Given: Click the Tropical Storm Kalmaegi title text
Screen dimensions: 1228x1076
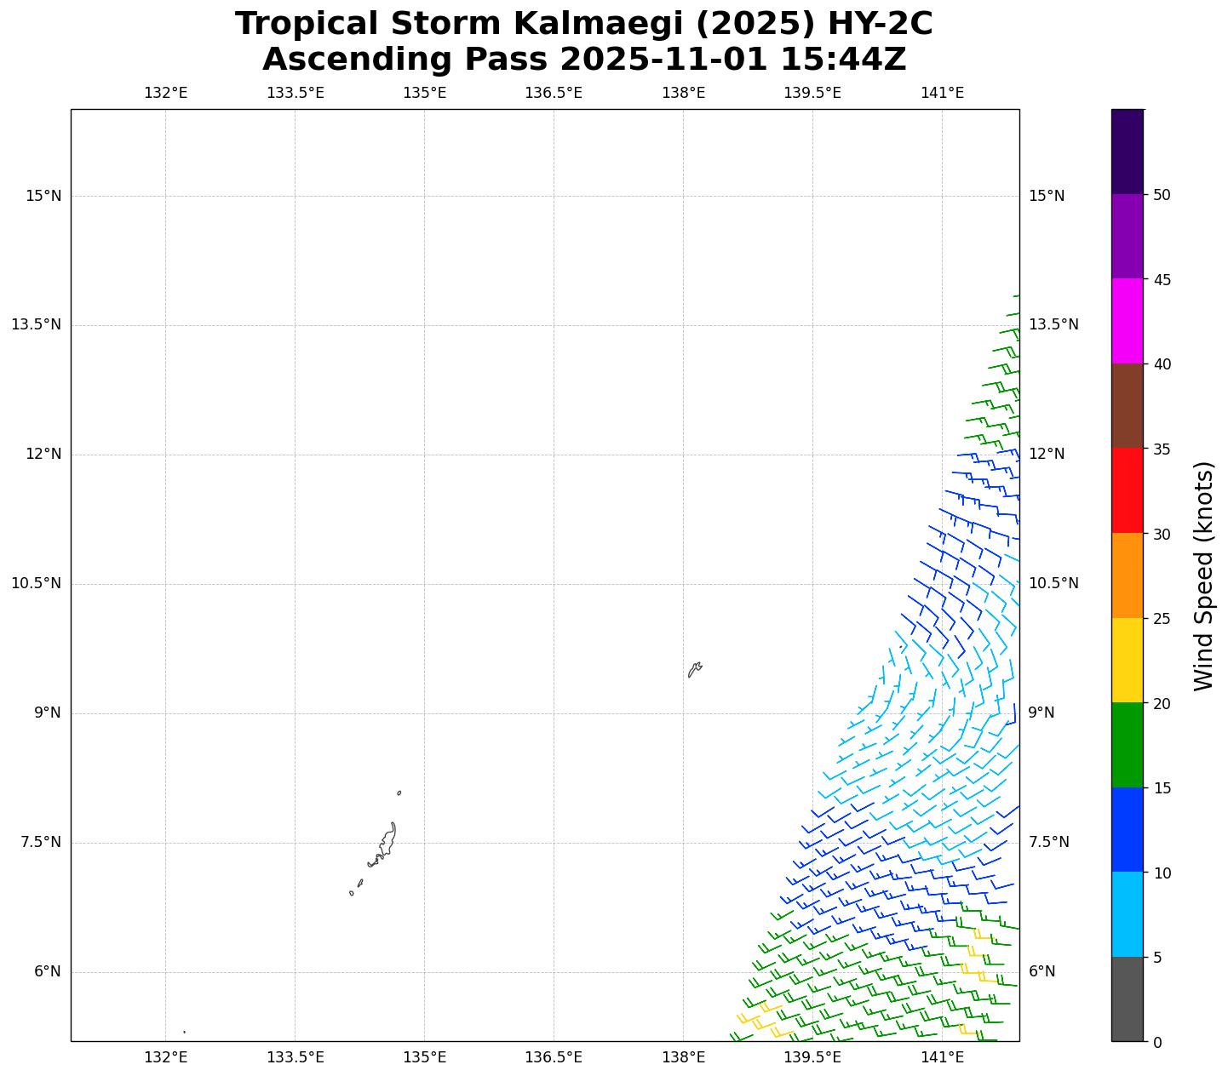Looking at the screenshot, I should [x=583, y=24].
